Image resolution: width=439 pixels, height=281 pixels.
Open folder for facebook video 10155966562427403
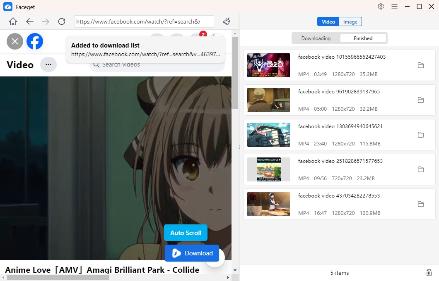point(420,65)
